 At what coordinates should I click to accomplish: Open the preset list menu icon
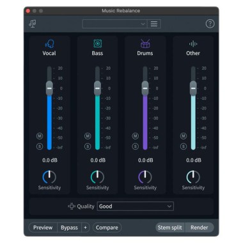[154, 24]
